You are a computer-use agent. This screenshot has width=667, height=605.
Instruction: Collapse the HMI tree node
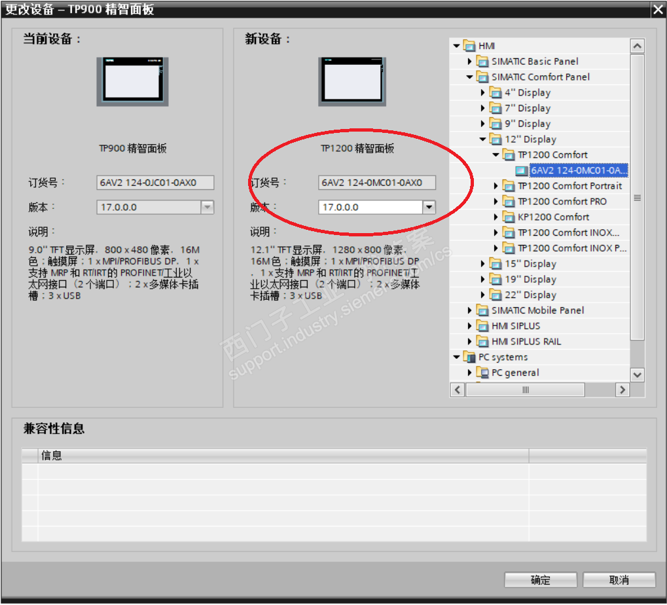coord(456,46)
